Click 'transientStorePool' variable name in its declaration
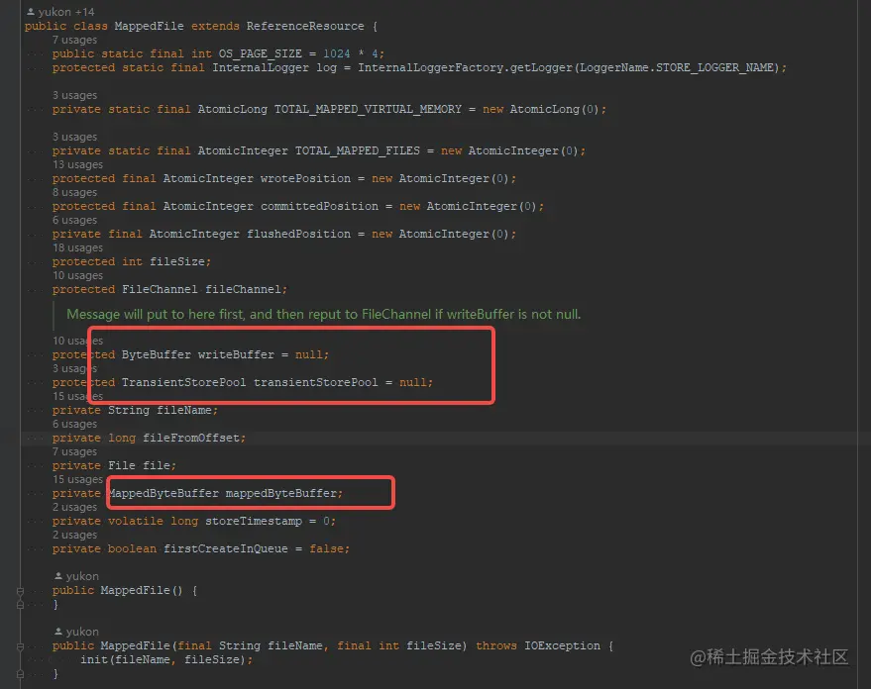This screenshot has width=871, height=689. coord(315,382)
